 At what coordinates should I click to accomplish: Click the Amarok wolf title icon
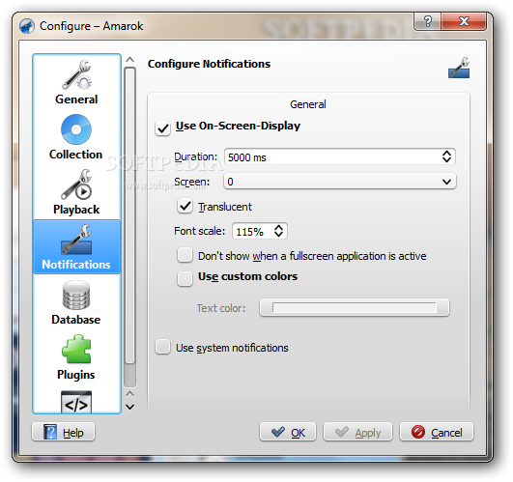[x=27, y=26]
